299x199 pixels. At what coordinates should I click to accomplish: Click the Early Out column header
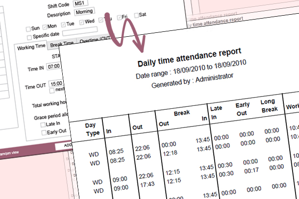(x=242, y=109)
